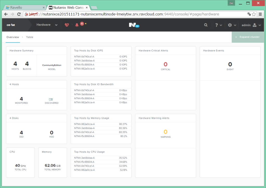
Task: Click the 0 HDD disks value
Action: [52, 133]
